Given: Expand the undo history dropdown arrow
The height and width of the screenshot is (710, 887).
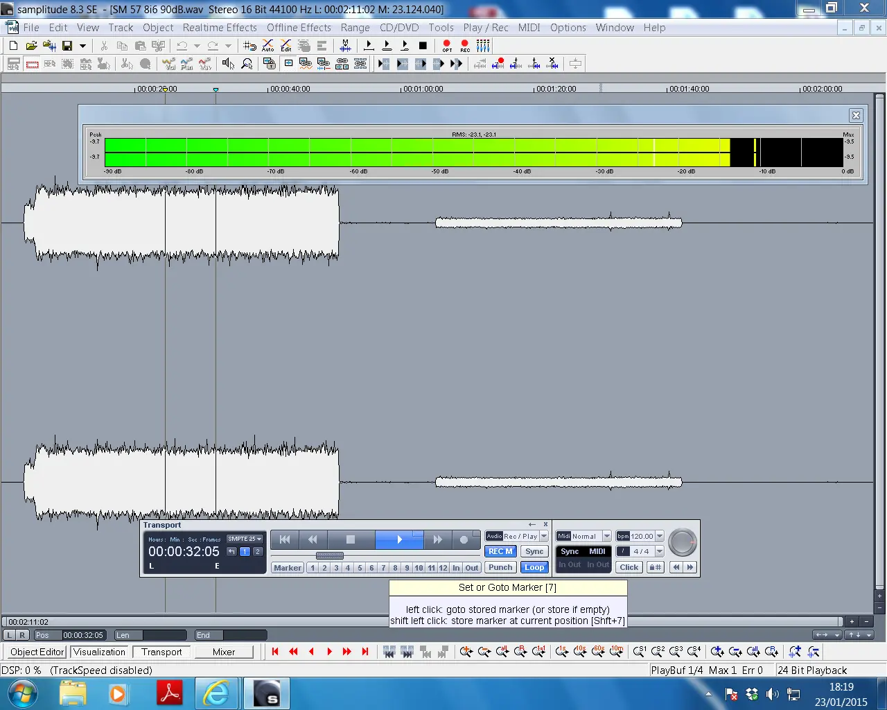Looking at the screenshot, I should [197, 46].
